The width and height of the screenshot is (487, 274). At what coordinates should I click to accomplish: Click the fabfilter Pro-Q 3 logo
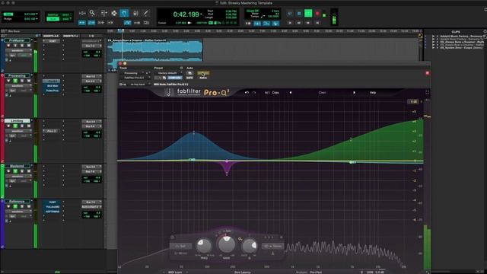coord(197,92)
